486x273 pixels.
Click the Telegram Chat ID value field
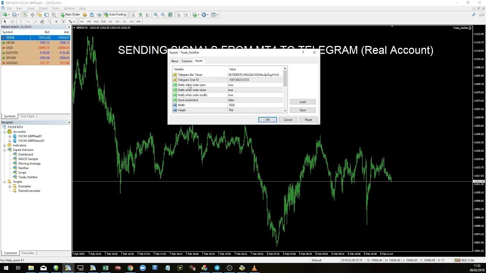coord(255,80)
